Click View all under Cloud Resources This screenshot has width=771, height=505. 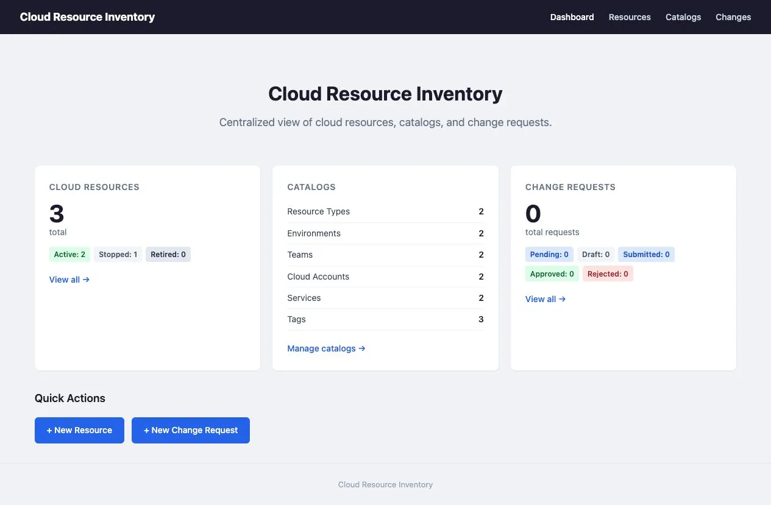[x=69, y=280]
